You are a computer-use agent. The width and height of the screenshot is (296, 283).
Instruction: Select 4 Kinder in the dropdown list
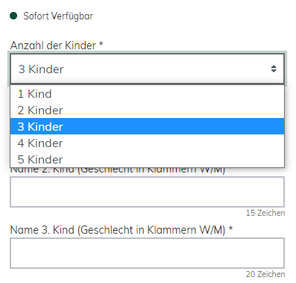click(147, 143)
